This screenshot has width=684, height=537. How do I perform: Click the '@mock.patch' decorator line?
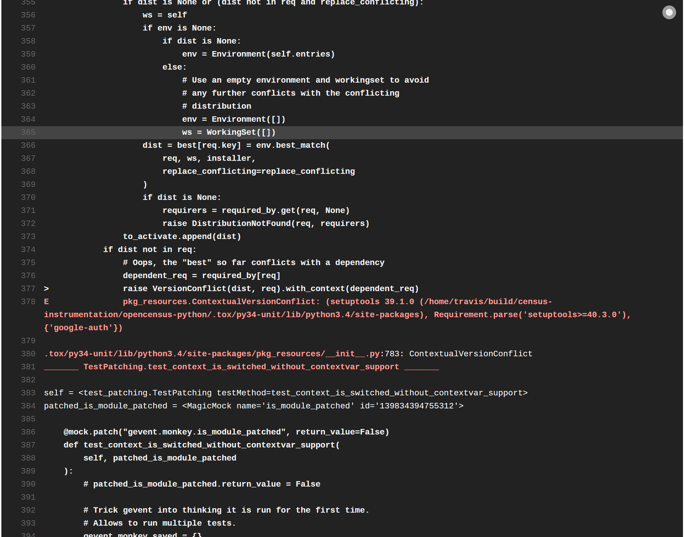coord(226,432)
